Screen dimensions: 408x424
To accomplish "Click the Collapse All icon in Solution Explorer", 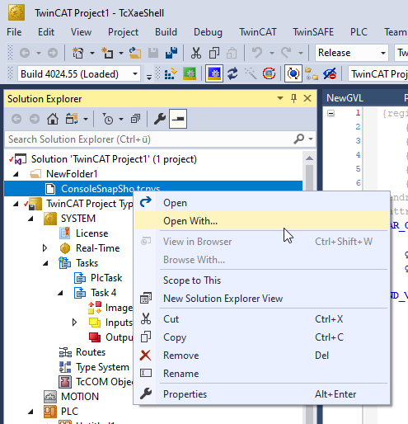I will point(135,119).
